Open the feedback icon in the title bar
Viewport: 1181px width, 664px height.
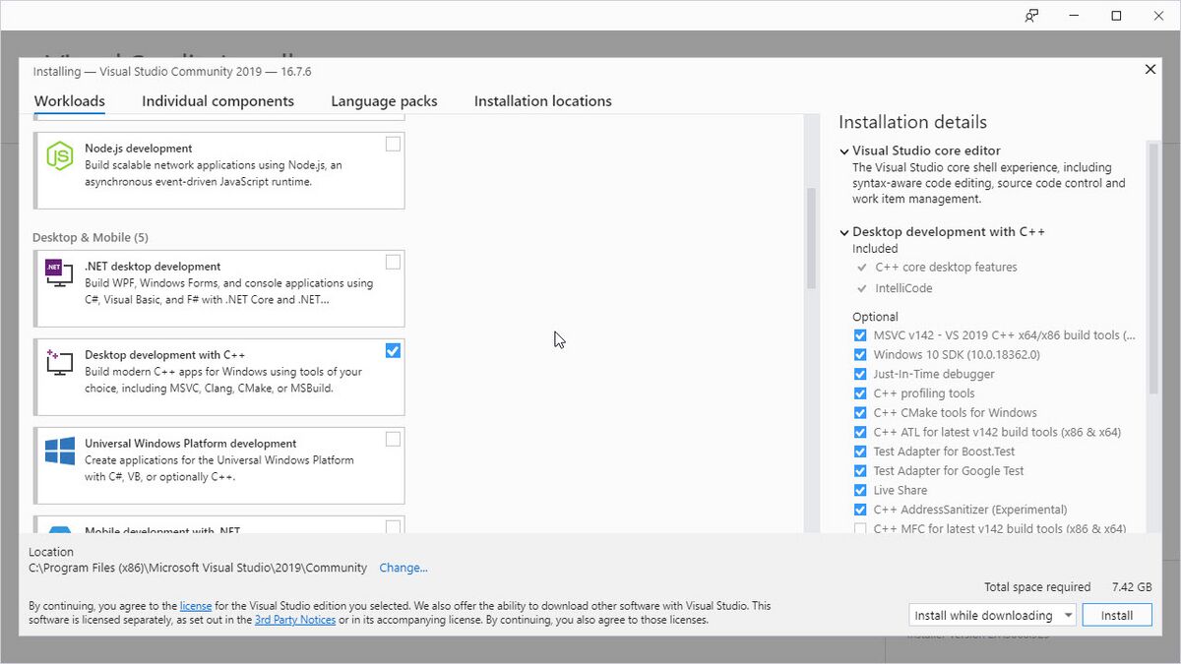click(1029, 15)
